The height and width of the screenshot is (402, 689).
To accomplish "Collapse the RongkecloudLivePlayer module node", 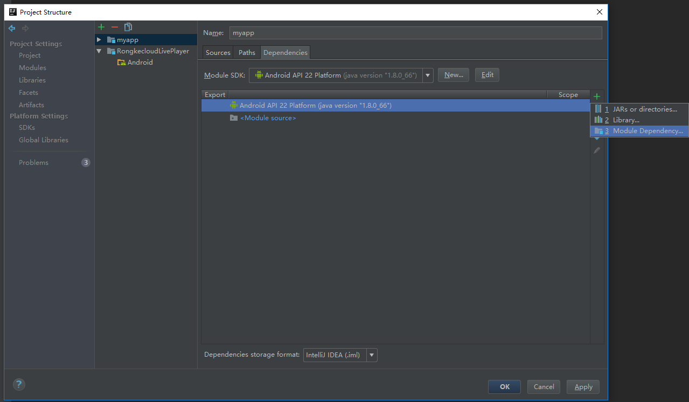I will coord(99,51).
